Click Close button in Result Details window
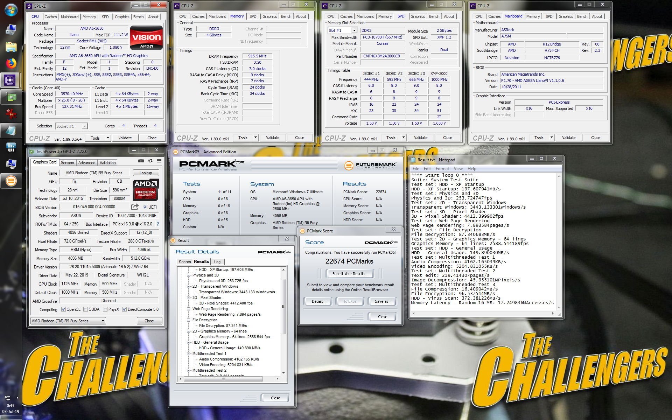Viewport: 672px width, 420px height. pos(275,398)
